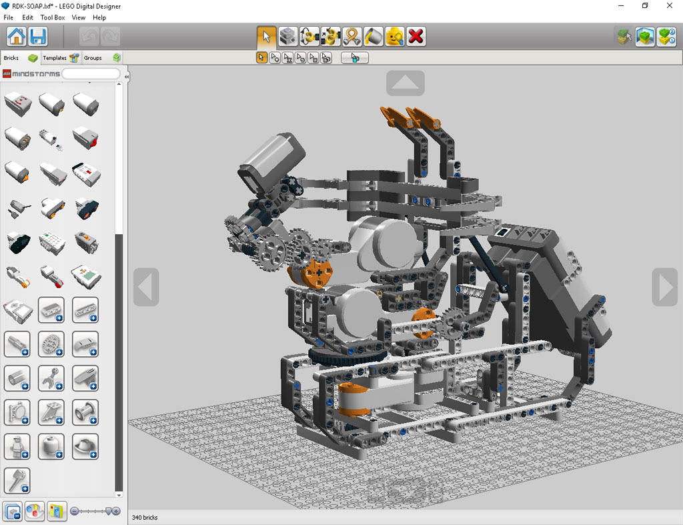Image resolution: width=683 pixels, height=525 pixels.
Task: Click the brick search field
Action: (90, 74)
